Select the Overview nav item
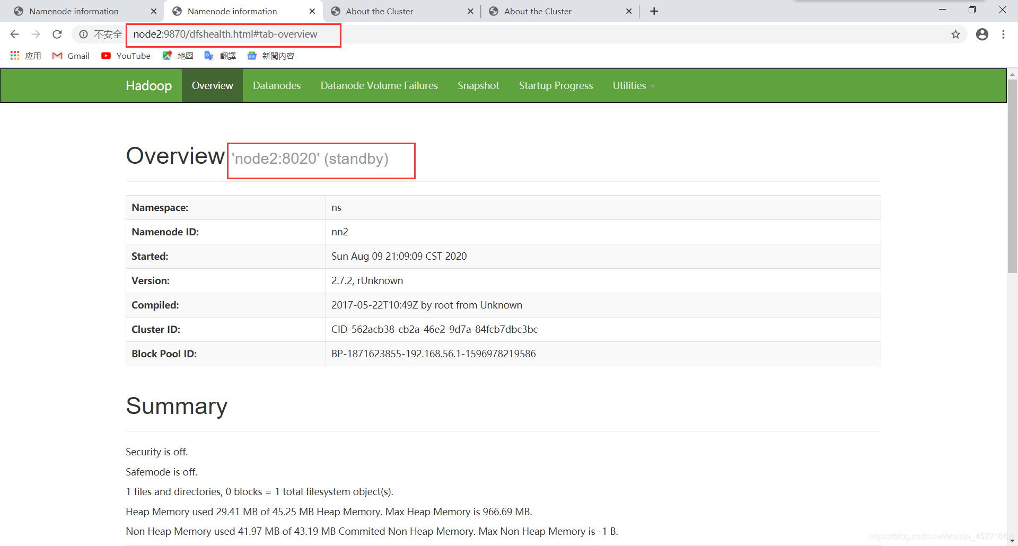1018x546 pixels. click(212, 85)
